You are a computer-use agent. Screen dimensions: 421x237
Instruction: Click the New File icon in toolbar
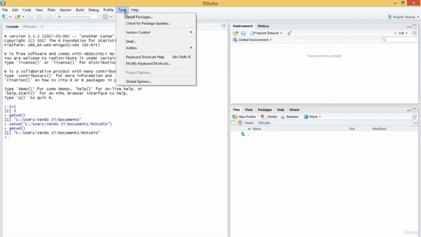(x=5, y=16)
